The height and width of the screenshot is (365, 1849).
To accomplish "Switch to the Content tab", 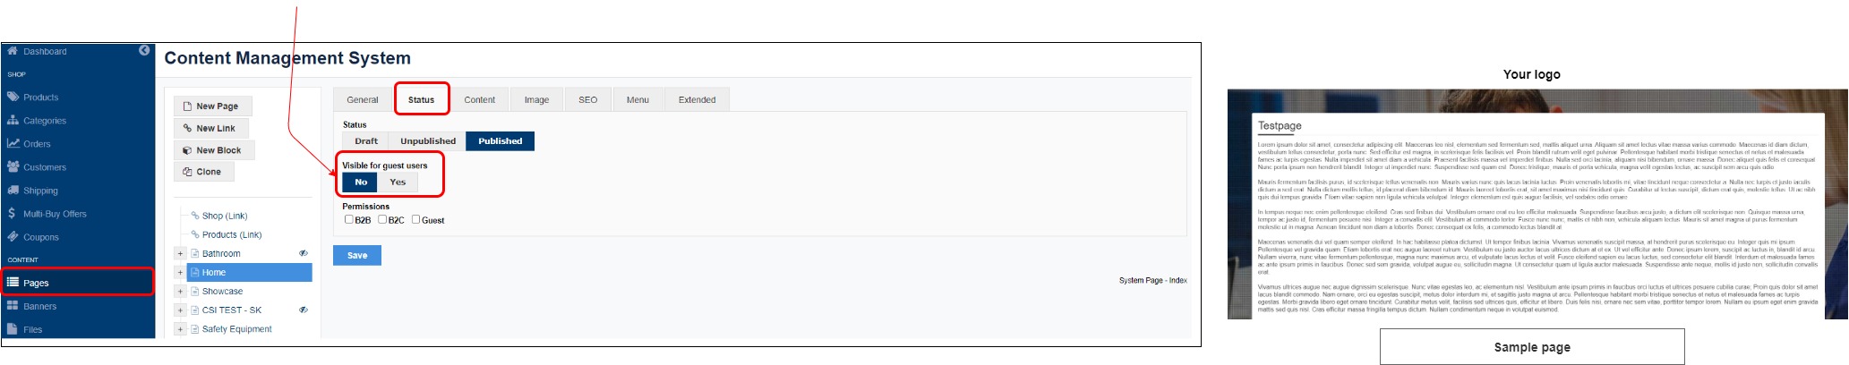I will pyautogui.click(x=479, y=100).
